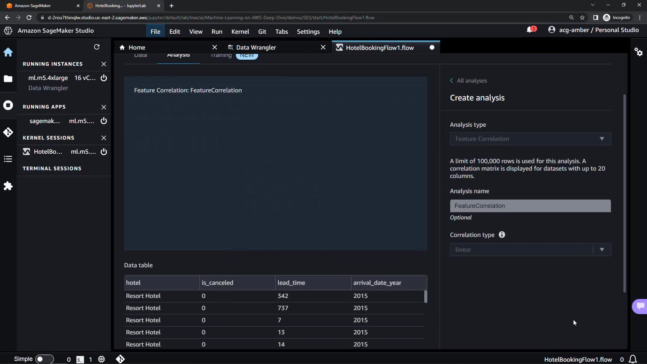
Task: Show Correlation type info tooltip icon
Action: coord(502,235)
